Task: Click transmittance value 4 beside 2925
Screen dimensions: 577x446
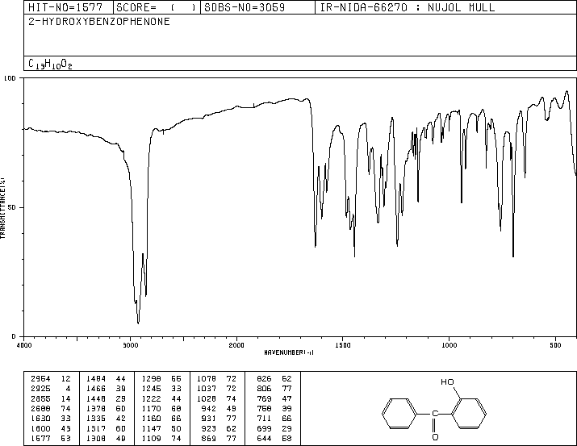Action: click(68, 389)
